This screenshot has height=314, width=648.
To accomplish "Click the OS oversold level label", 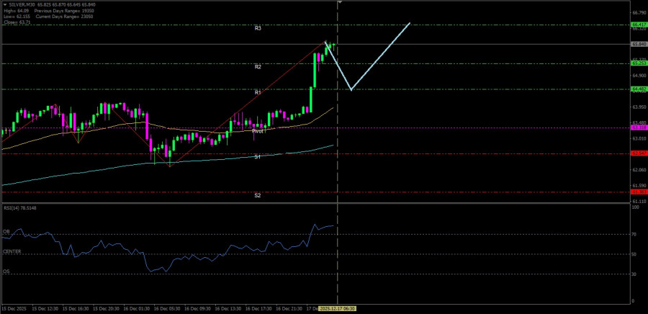I will tap(6, 272).
